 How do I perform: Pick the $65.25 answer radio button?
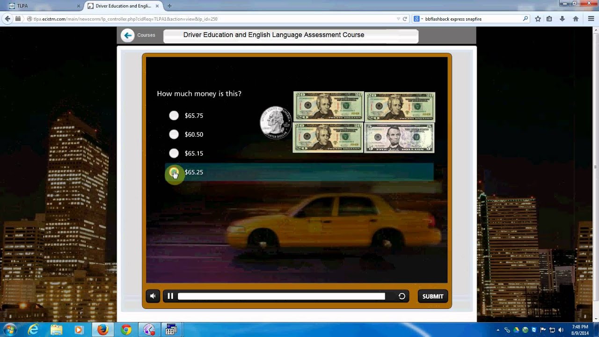(174, 172)
